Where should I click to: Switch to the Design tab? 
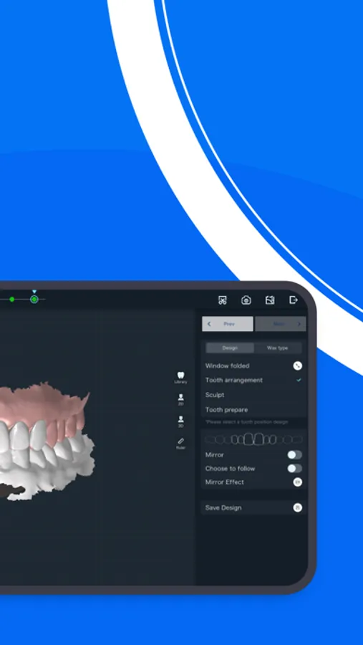click(230, 348)
